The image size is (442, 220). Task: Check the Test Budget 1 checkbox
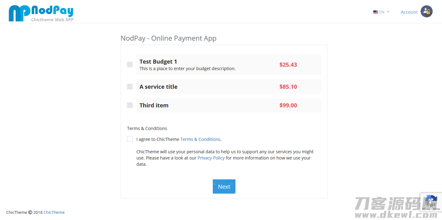(130, 65)
